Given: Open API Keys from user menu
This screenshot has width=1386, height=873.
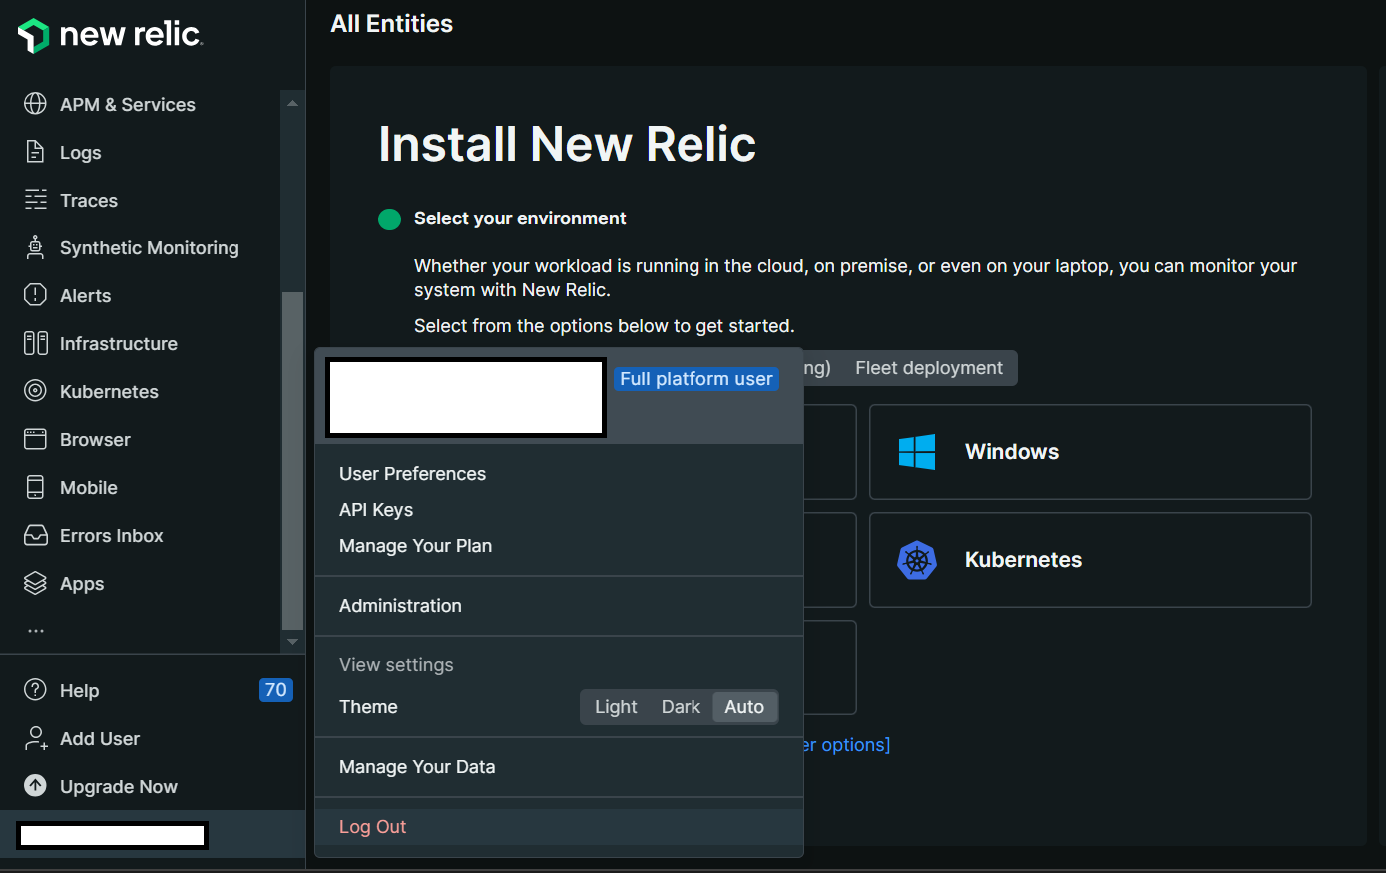Looking at the screenshot, I should click(376, 510).
